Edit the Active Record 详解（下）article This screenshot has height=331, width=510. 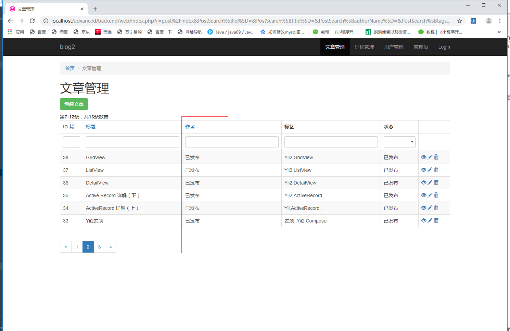point(430,195)
